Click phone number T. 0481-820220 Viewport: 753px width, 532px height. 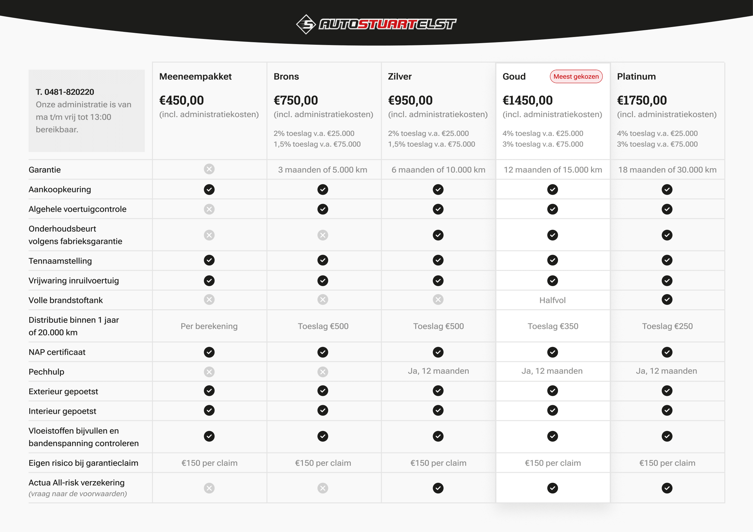tap(65, 92)
